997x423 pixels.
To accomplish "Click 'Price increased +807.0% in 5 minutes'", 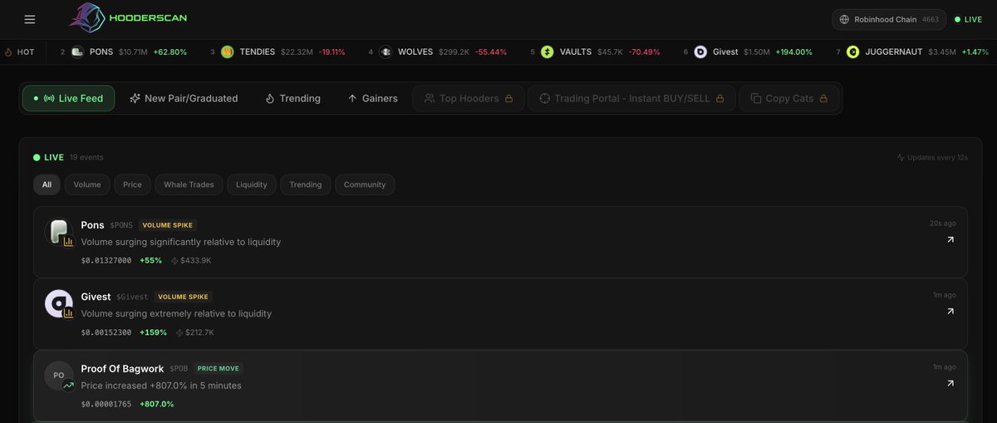I will click(161, 386).
